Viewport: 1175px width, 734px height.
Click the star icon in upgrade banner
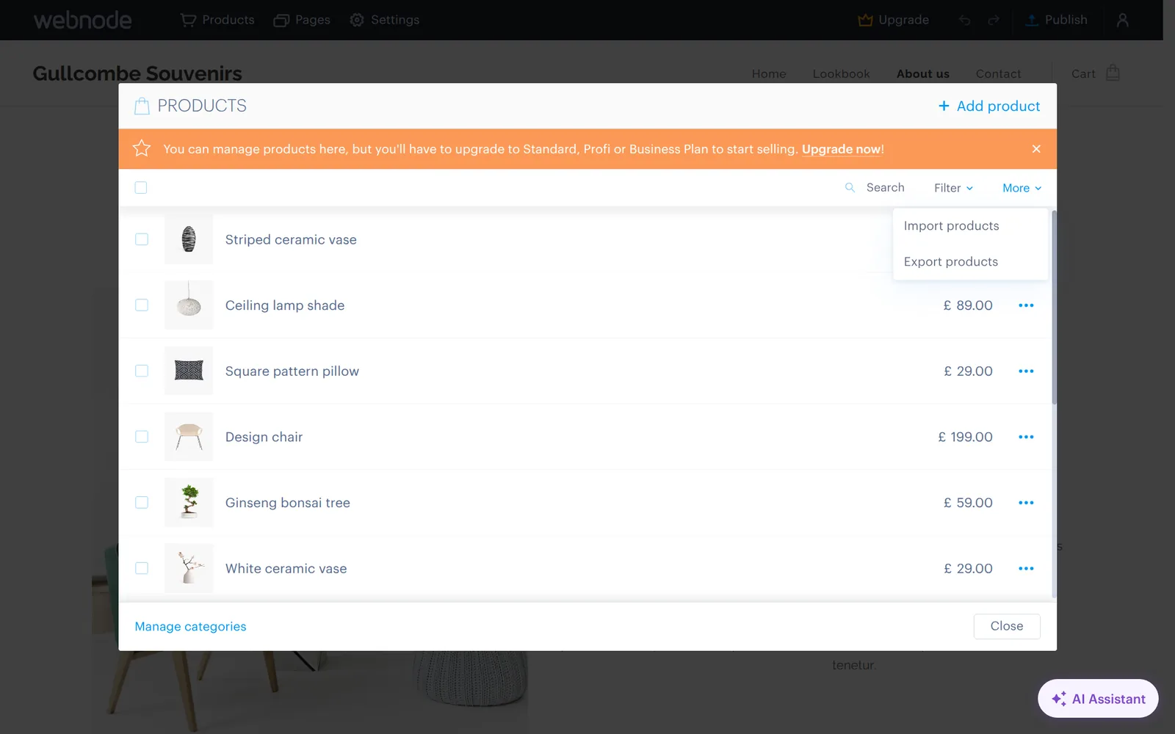pyautogui.click(x=142, y=149)
